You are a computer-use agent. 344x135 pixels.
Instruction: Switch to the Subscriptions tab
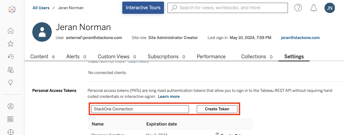click(x=163, y=57)
